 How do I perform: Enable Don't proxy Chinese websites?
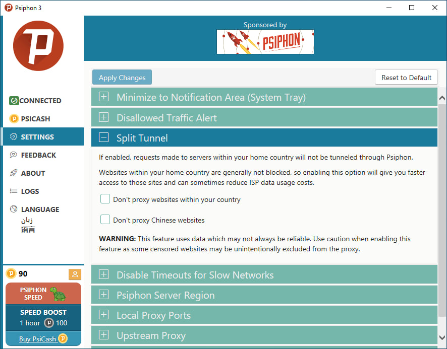105,220
